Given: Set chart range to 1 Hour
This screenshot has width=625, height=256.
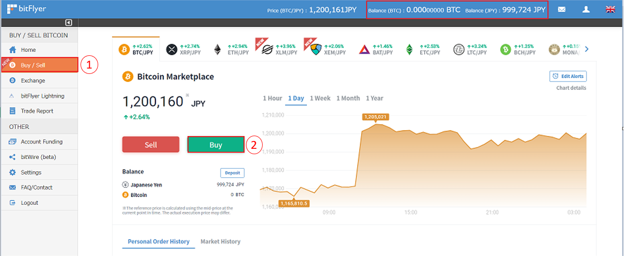Looking at the screenshot, I should click(272, 98).
